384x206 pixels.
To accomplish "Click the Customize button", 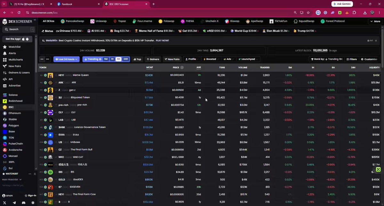I will [x=369, y=59].
